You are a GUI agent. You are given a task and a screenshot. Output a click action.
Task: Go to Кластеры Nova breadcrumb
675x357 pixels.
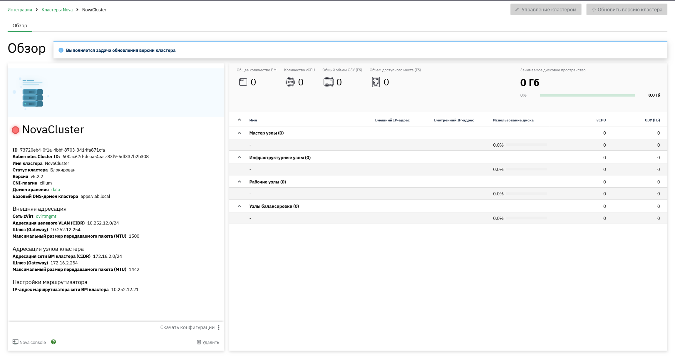[57, 10]
